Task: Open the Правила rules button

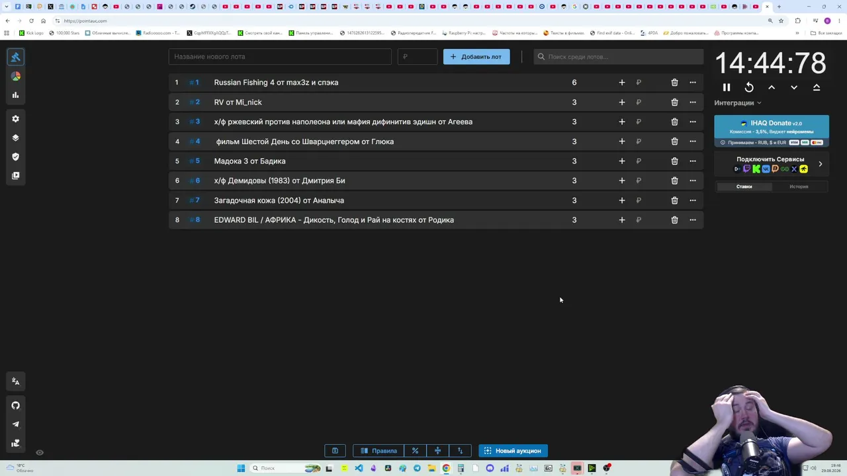Action: point(379,451)
